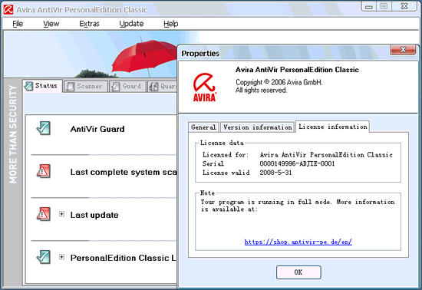The image size is (422, 290).
Task: Open the Update menu
Action: coord(131,24)
